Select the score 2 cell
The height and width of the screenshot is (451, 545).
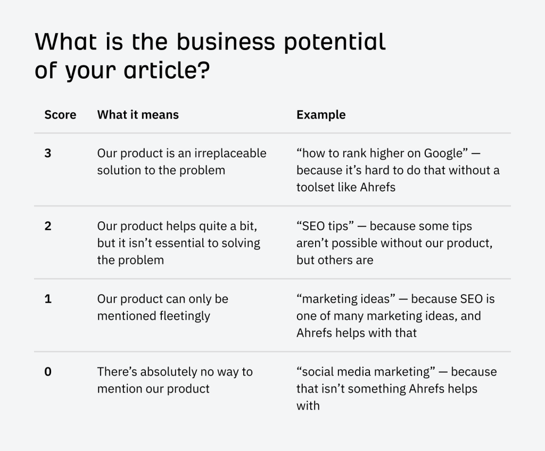[48, 226]
